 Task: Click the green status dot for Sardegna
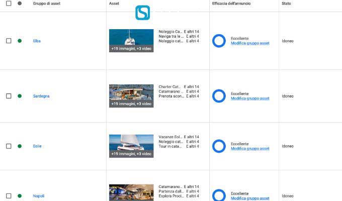20,96
